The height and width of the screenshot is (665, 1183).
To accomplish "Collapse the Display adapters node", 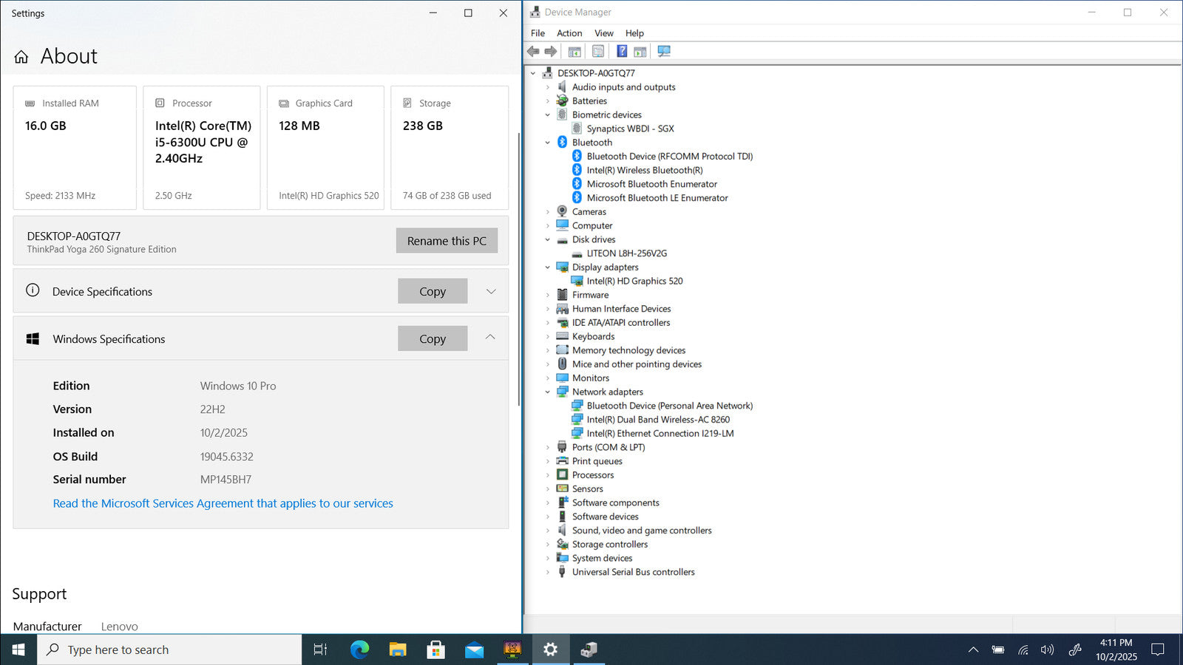I will coord(548,267).
